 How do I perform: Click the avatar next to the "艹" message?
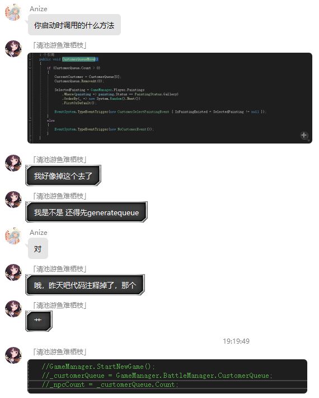tap(13, 309)
